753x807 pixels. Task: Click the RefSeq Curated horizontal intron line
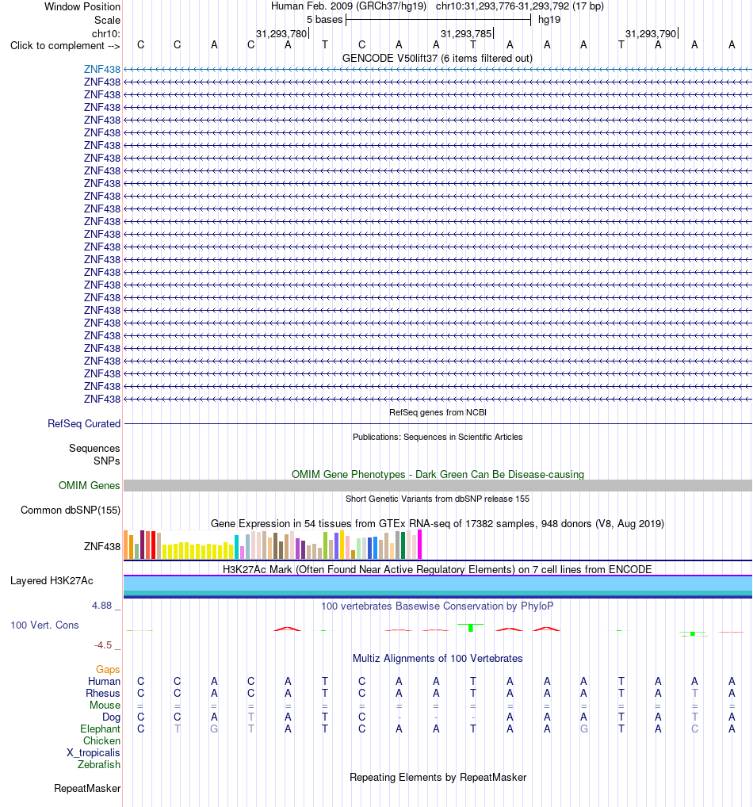pos(438,423)
